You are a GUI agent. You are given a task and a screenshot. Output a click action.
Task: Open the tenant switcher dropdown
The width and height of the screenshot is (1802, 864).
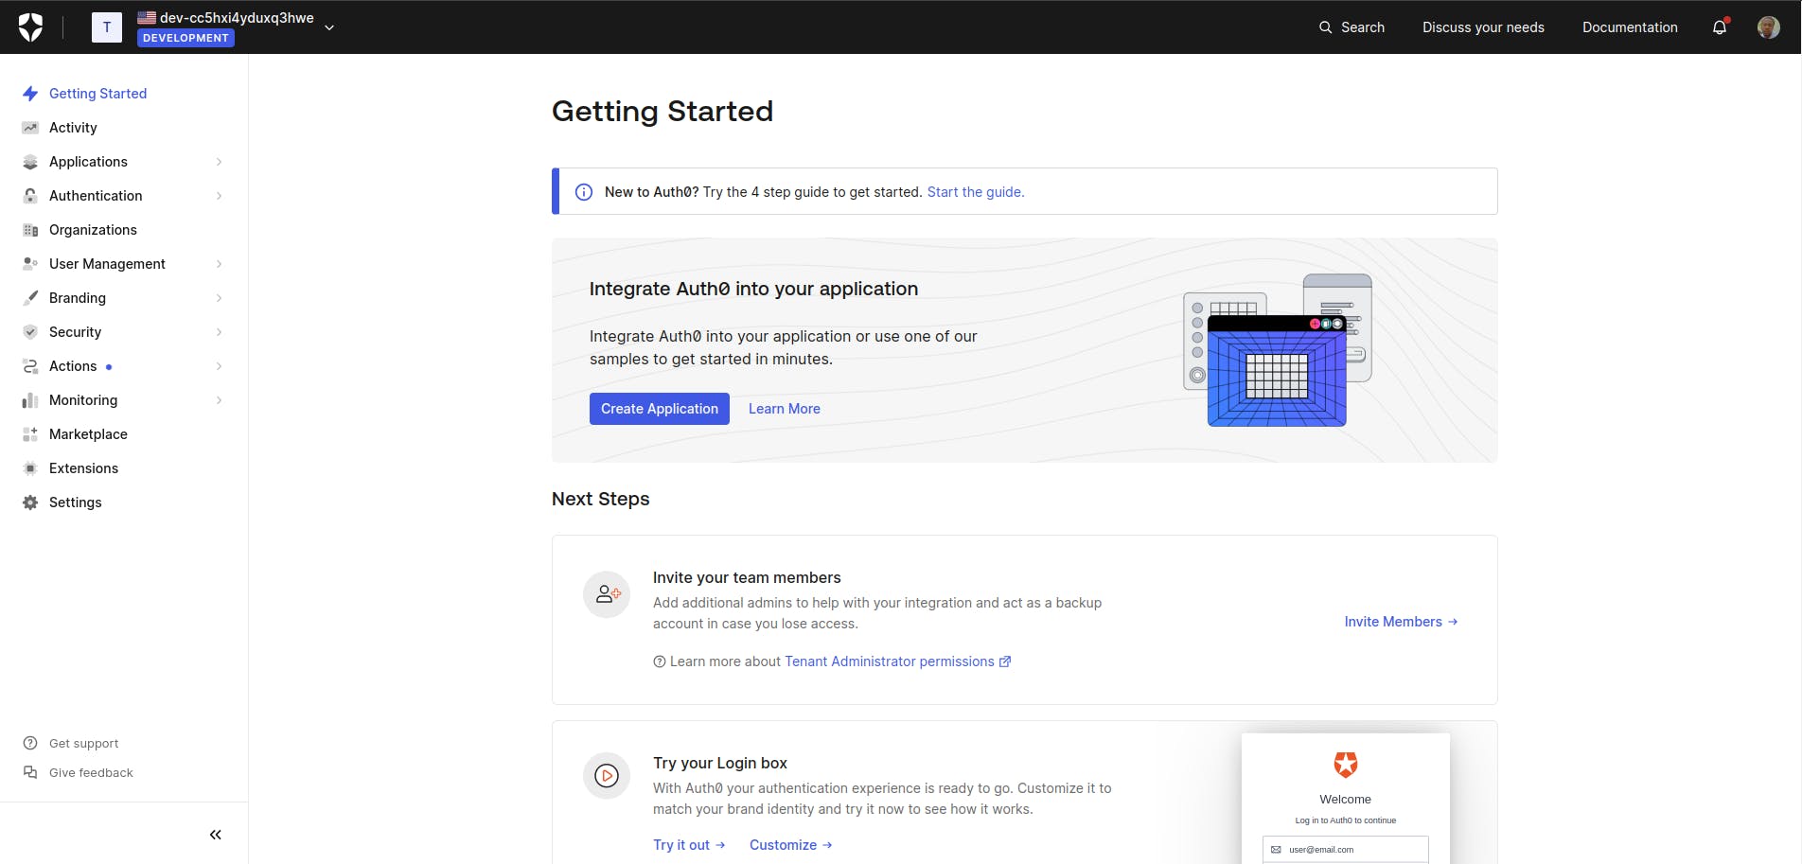click(x=328, y=27)
